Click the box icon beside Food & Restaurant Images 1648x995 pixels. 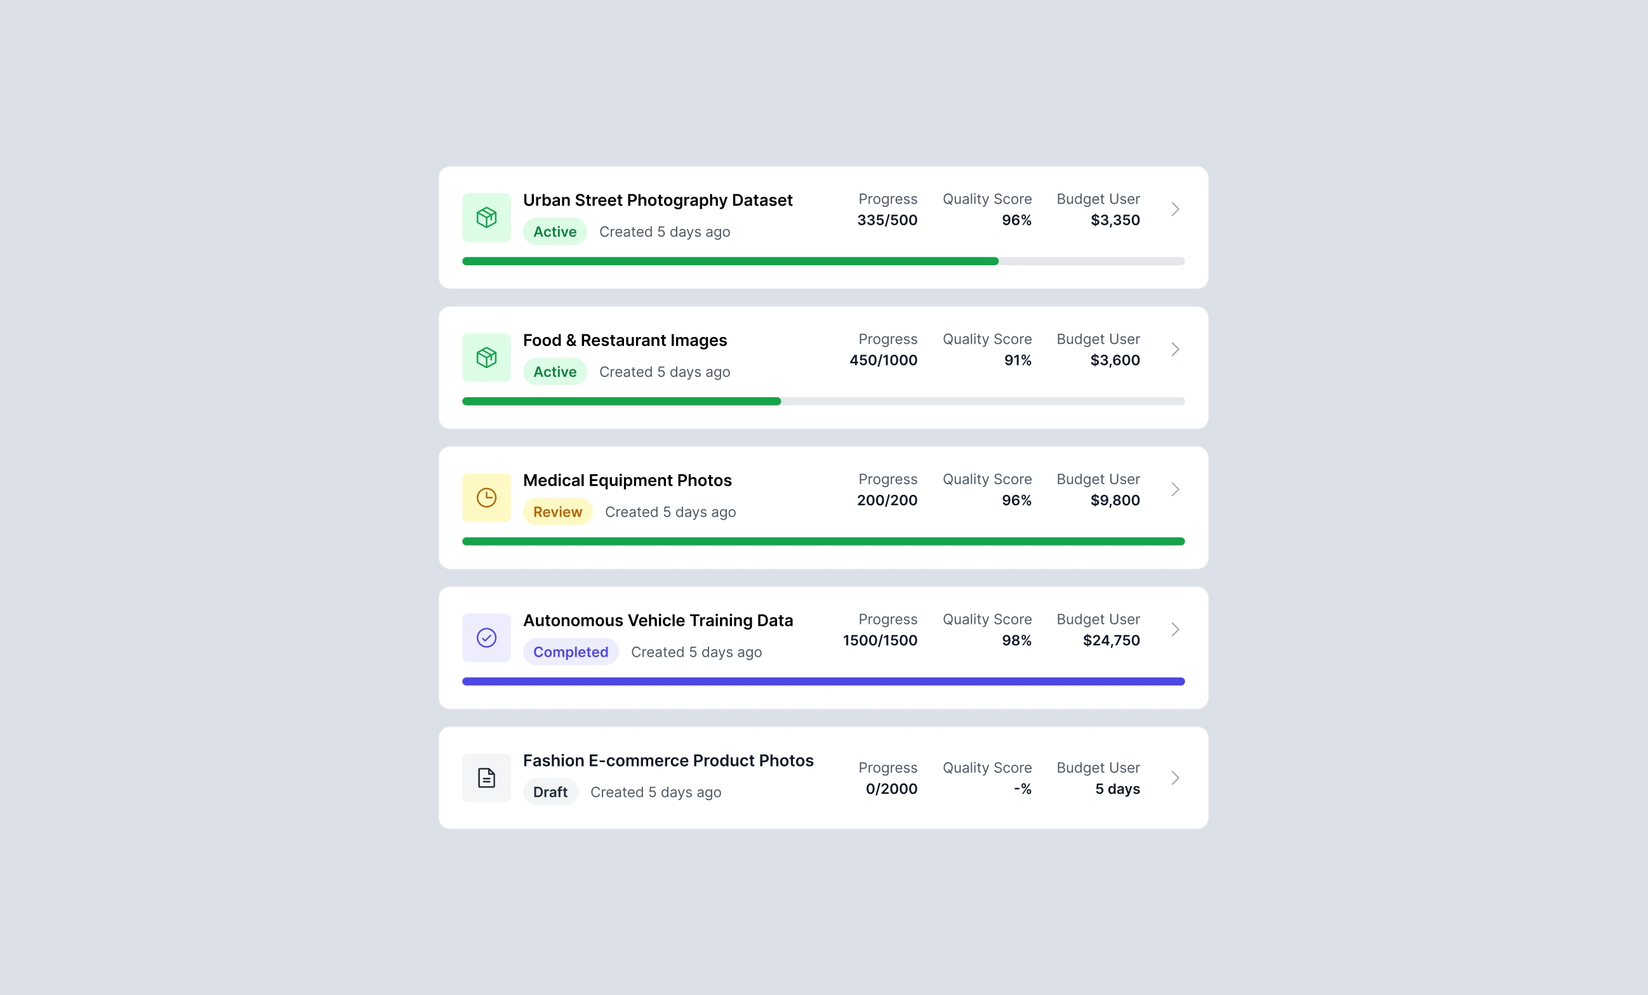point(486,357)
